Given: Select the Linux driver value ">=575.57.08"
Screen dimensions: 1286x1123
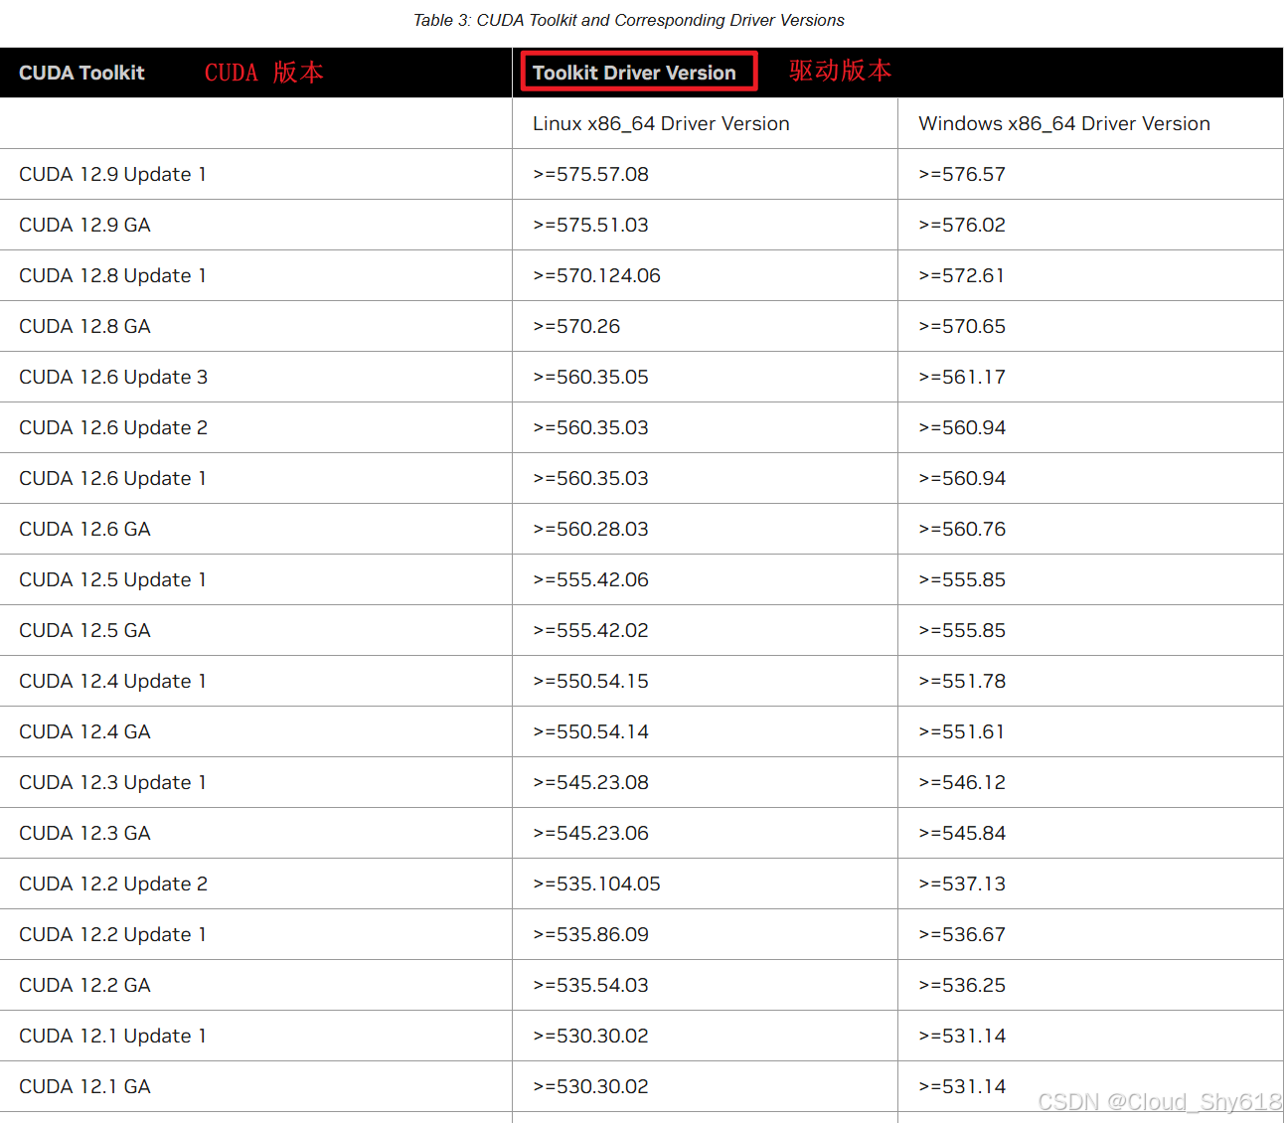Looking at the screenshot, I should click(x=590, y=174).
